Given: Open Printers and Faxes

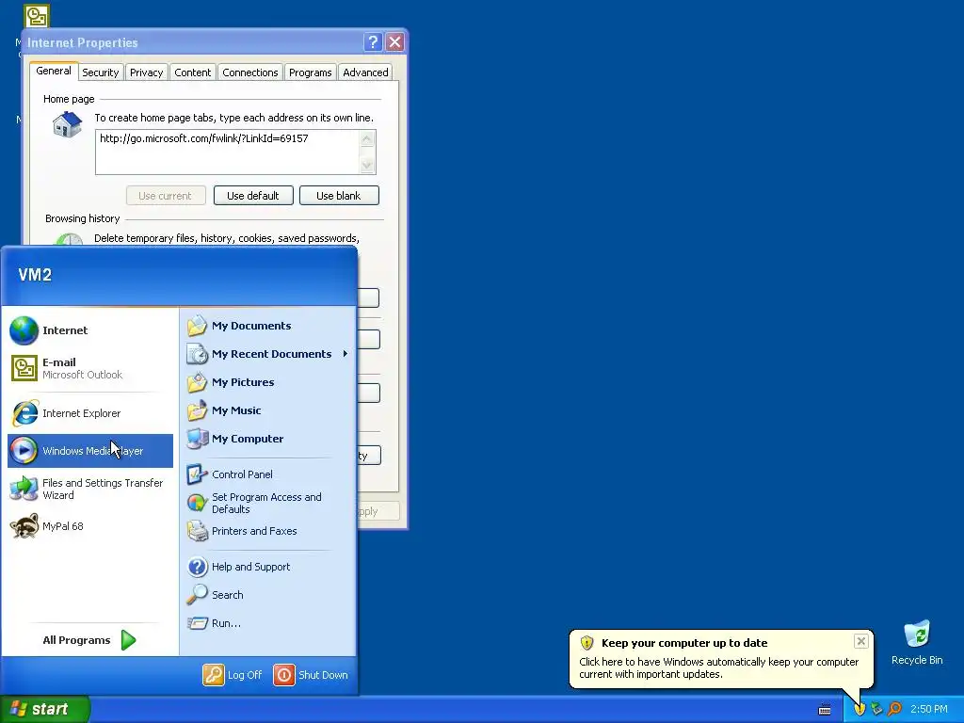Looking at the screenshot, I should [267, 531].
